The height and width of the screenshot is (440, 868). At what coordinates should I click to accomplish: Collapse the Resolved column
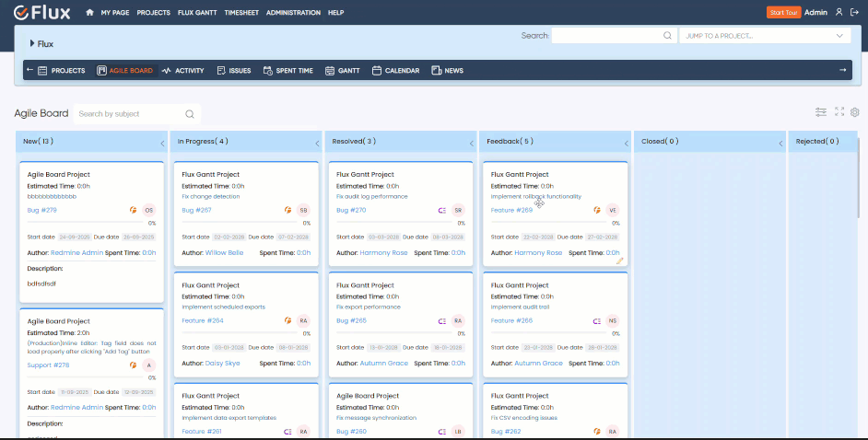[x=472, y=144]
